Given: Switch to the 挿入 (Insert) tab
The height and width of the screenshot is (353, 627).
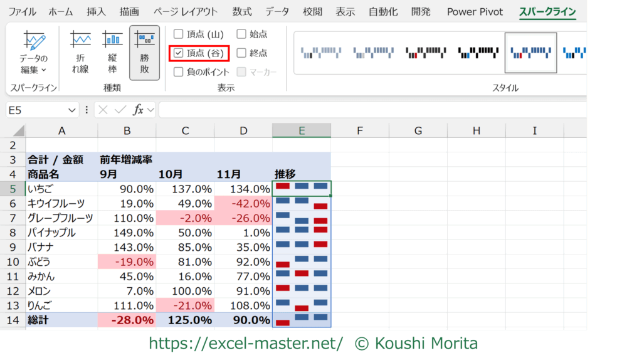Looking at the screenshot, I should coord(96,12).
